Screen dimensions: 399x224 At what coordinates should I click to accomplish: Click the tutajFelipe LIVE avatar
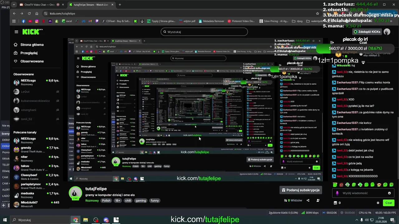(x=75, y=193)
